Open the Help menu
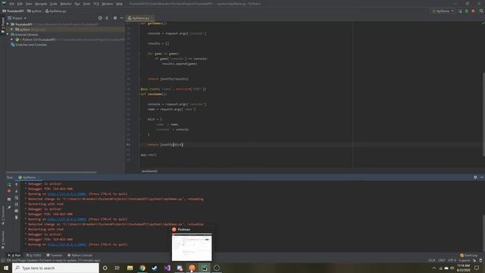 [x=119, y=4]
